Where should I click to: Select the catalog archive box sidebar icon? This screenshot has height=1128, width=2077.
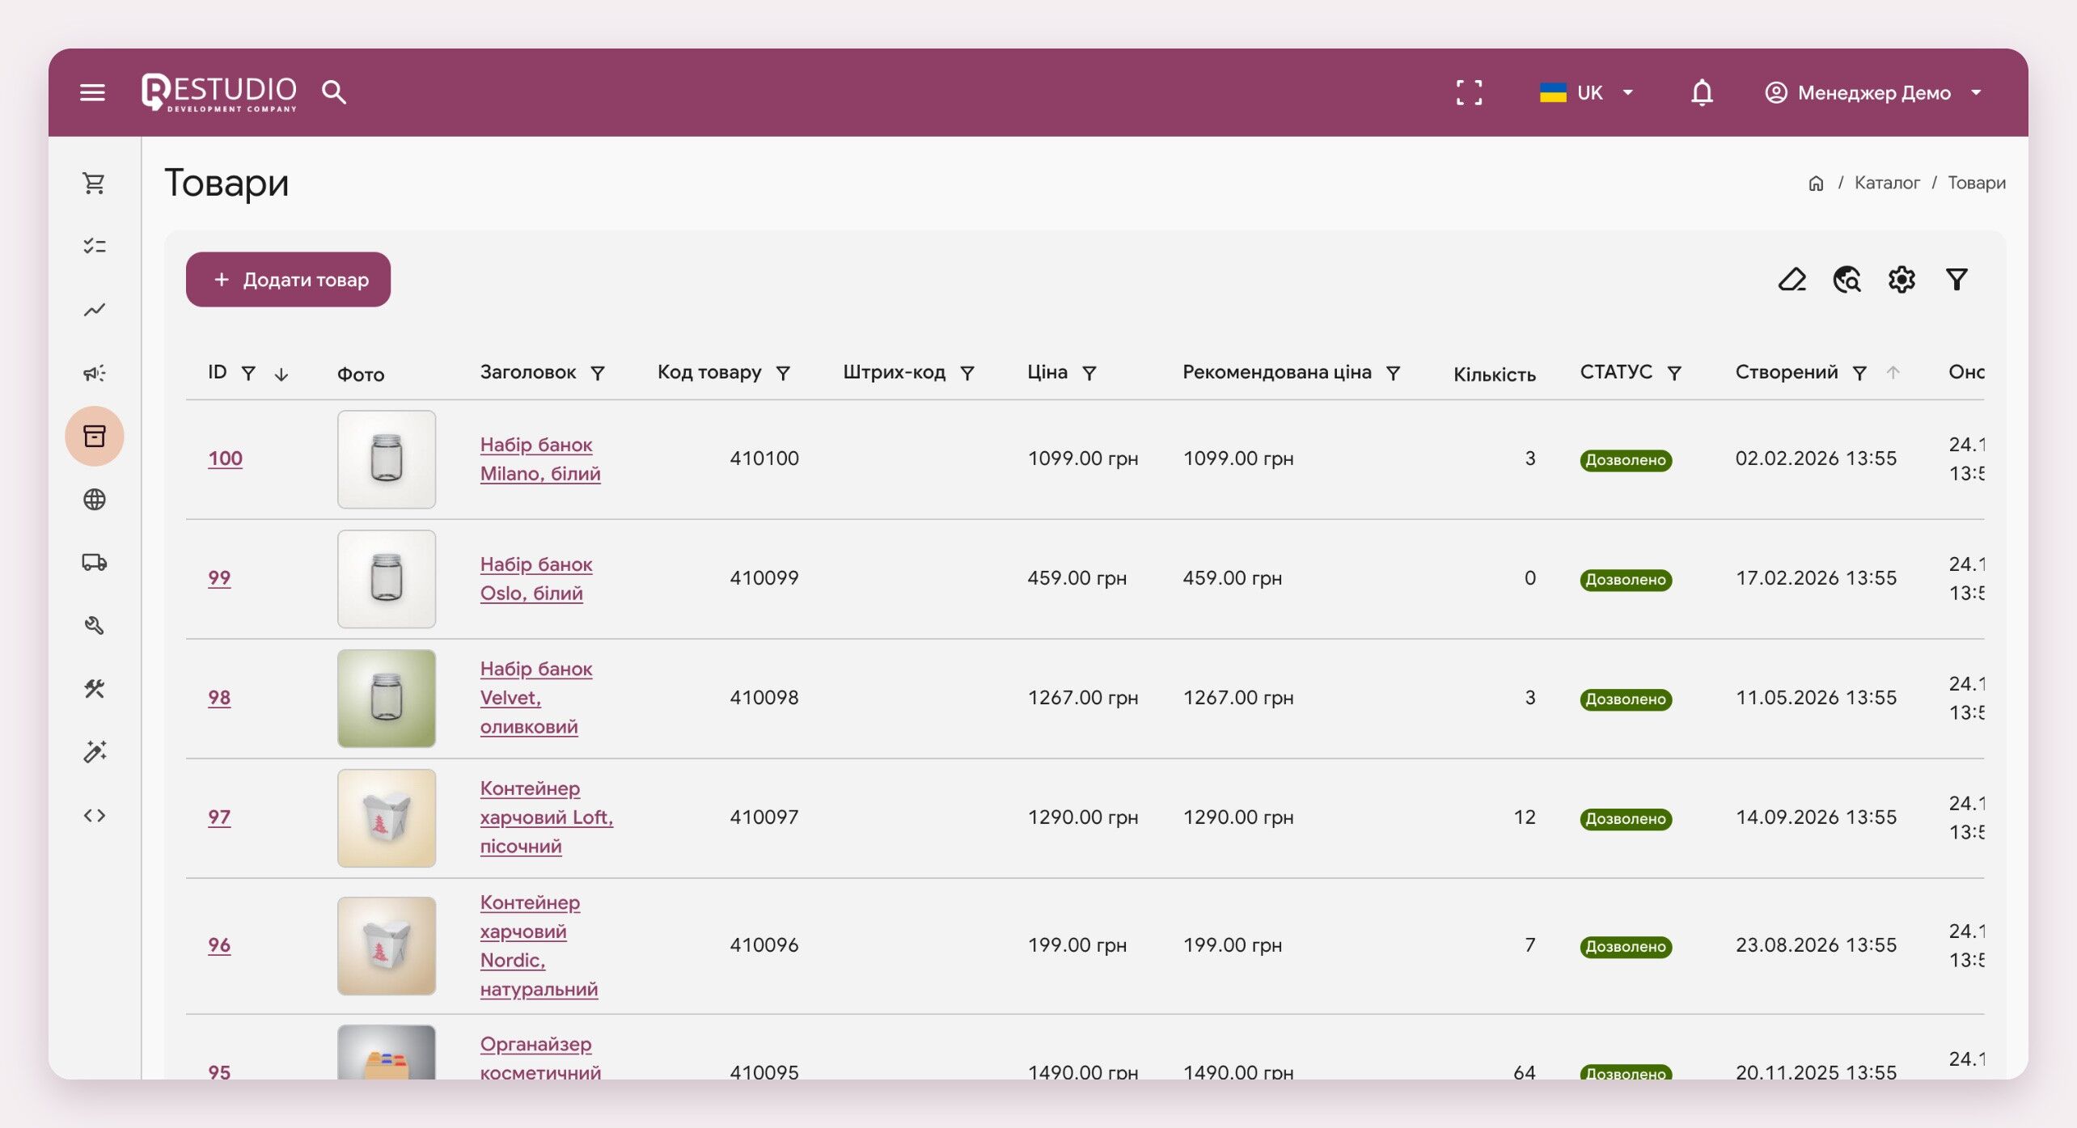pyautogui.click(x=95, y=436)
